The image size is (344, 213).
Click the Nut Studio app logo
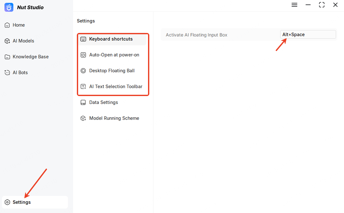[x=8, y=7]
